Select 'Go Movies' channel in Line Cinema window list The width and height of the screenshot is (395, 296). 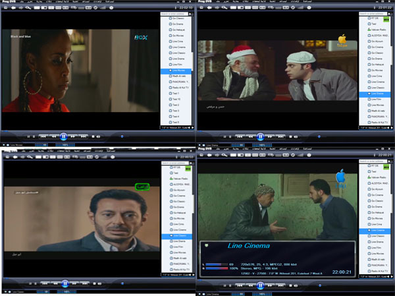tap(377, 218)
